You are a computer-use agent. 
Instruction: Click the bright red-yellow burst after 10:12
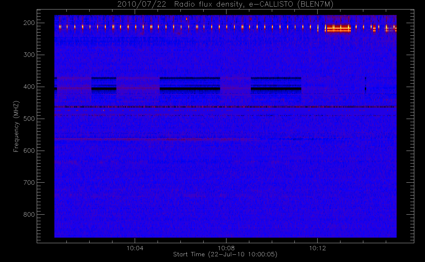pos(338,28)
